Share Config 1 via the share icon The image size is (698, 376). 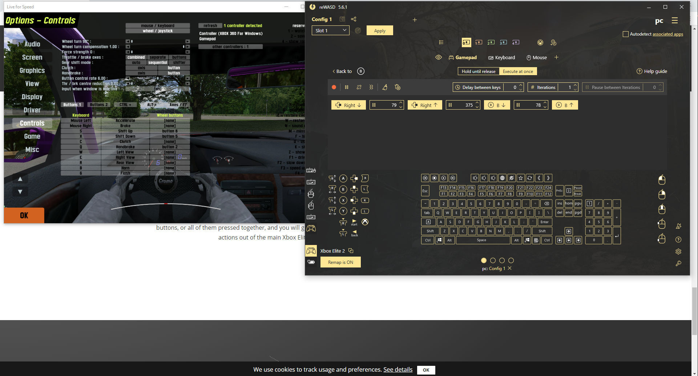(354, 19)
